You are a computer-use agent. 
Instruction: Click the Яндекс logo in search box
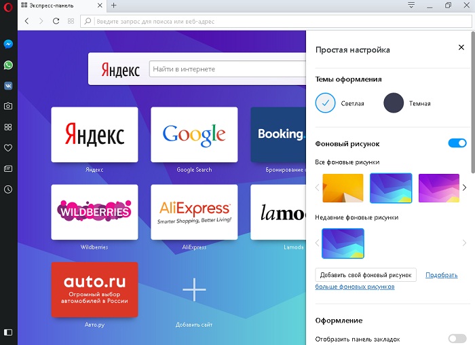point(120,70)
